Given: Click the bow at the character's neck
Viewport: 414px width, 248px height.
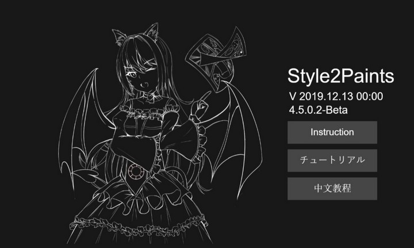Looking at the screenshot, I should [x=151, y=97].
